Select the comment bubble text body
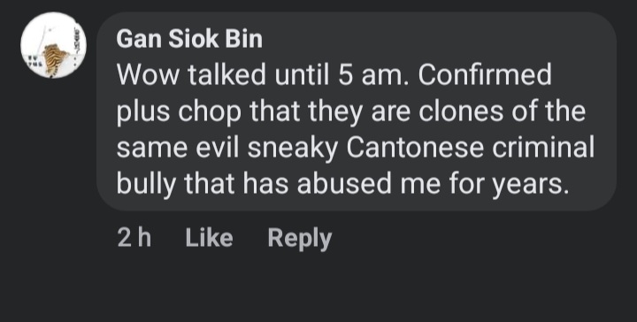637x322 pixels. point(356,129)
